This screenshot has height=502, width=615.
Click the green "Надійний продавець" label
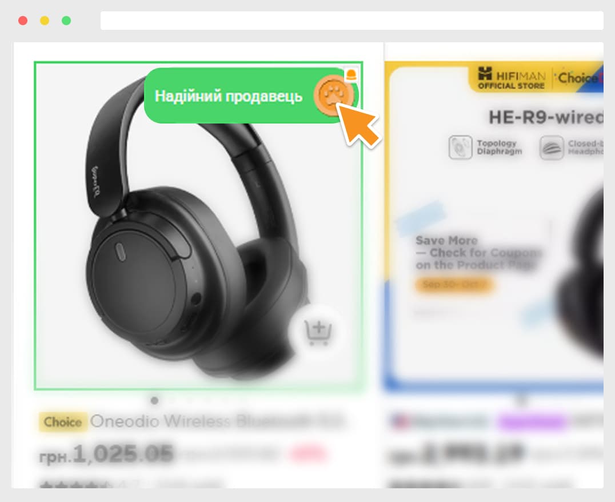pyautogui.click(x=229, y=96)
